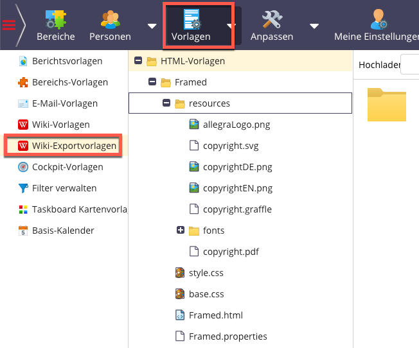Click the large folder thumbnail

click(x=386, y=105)
